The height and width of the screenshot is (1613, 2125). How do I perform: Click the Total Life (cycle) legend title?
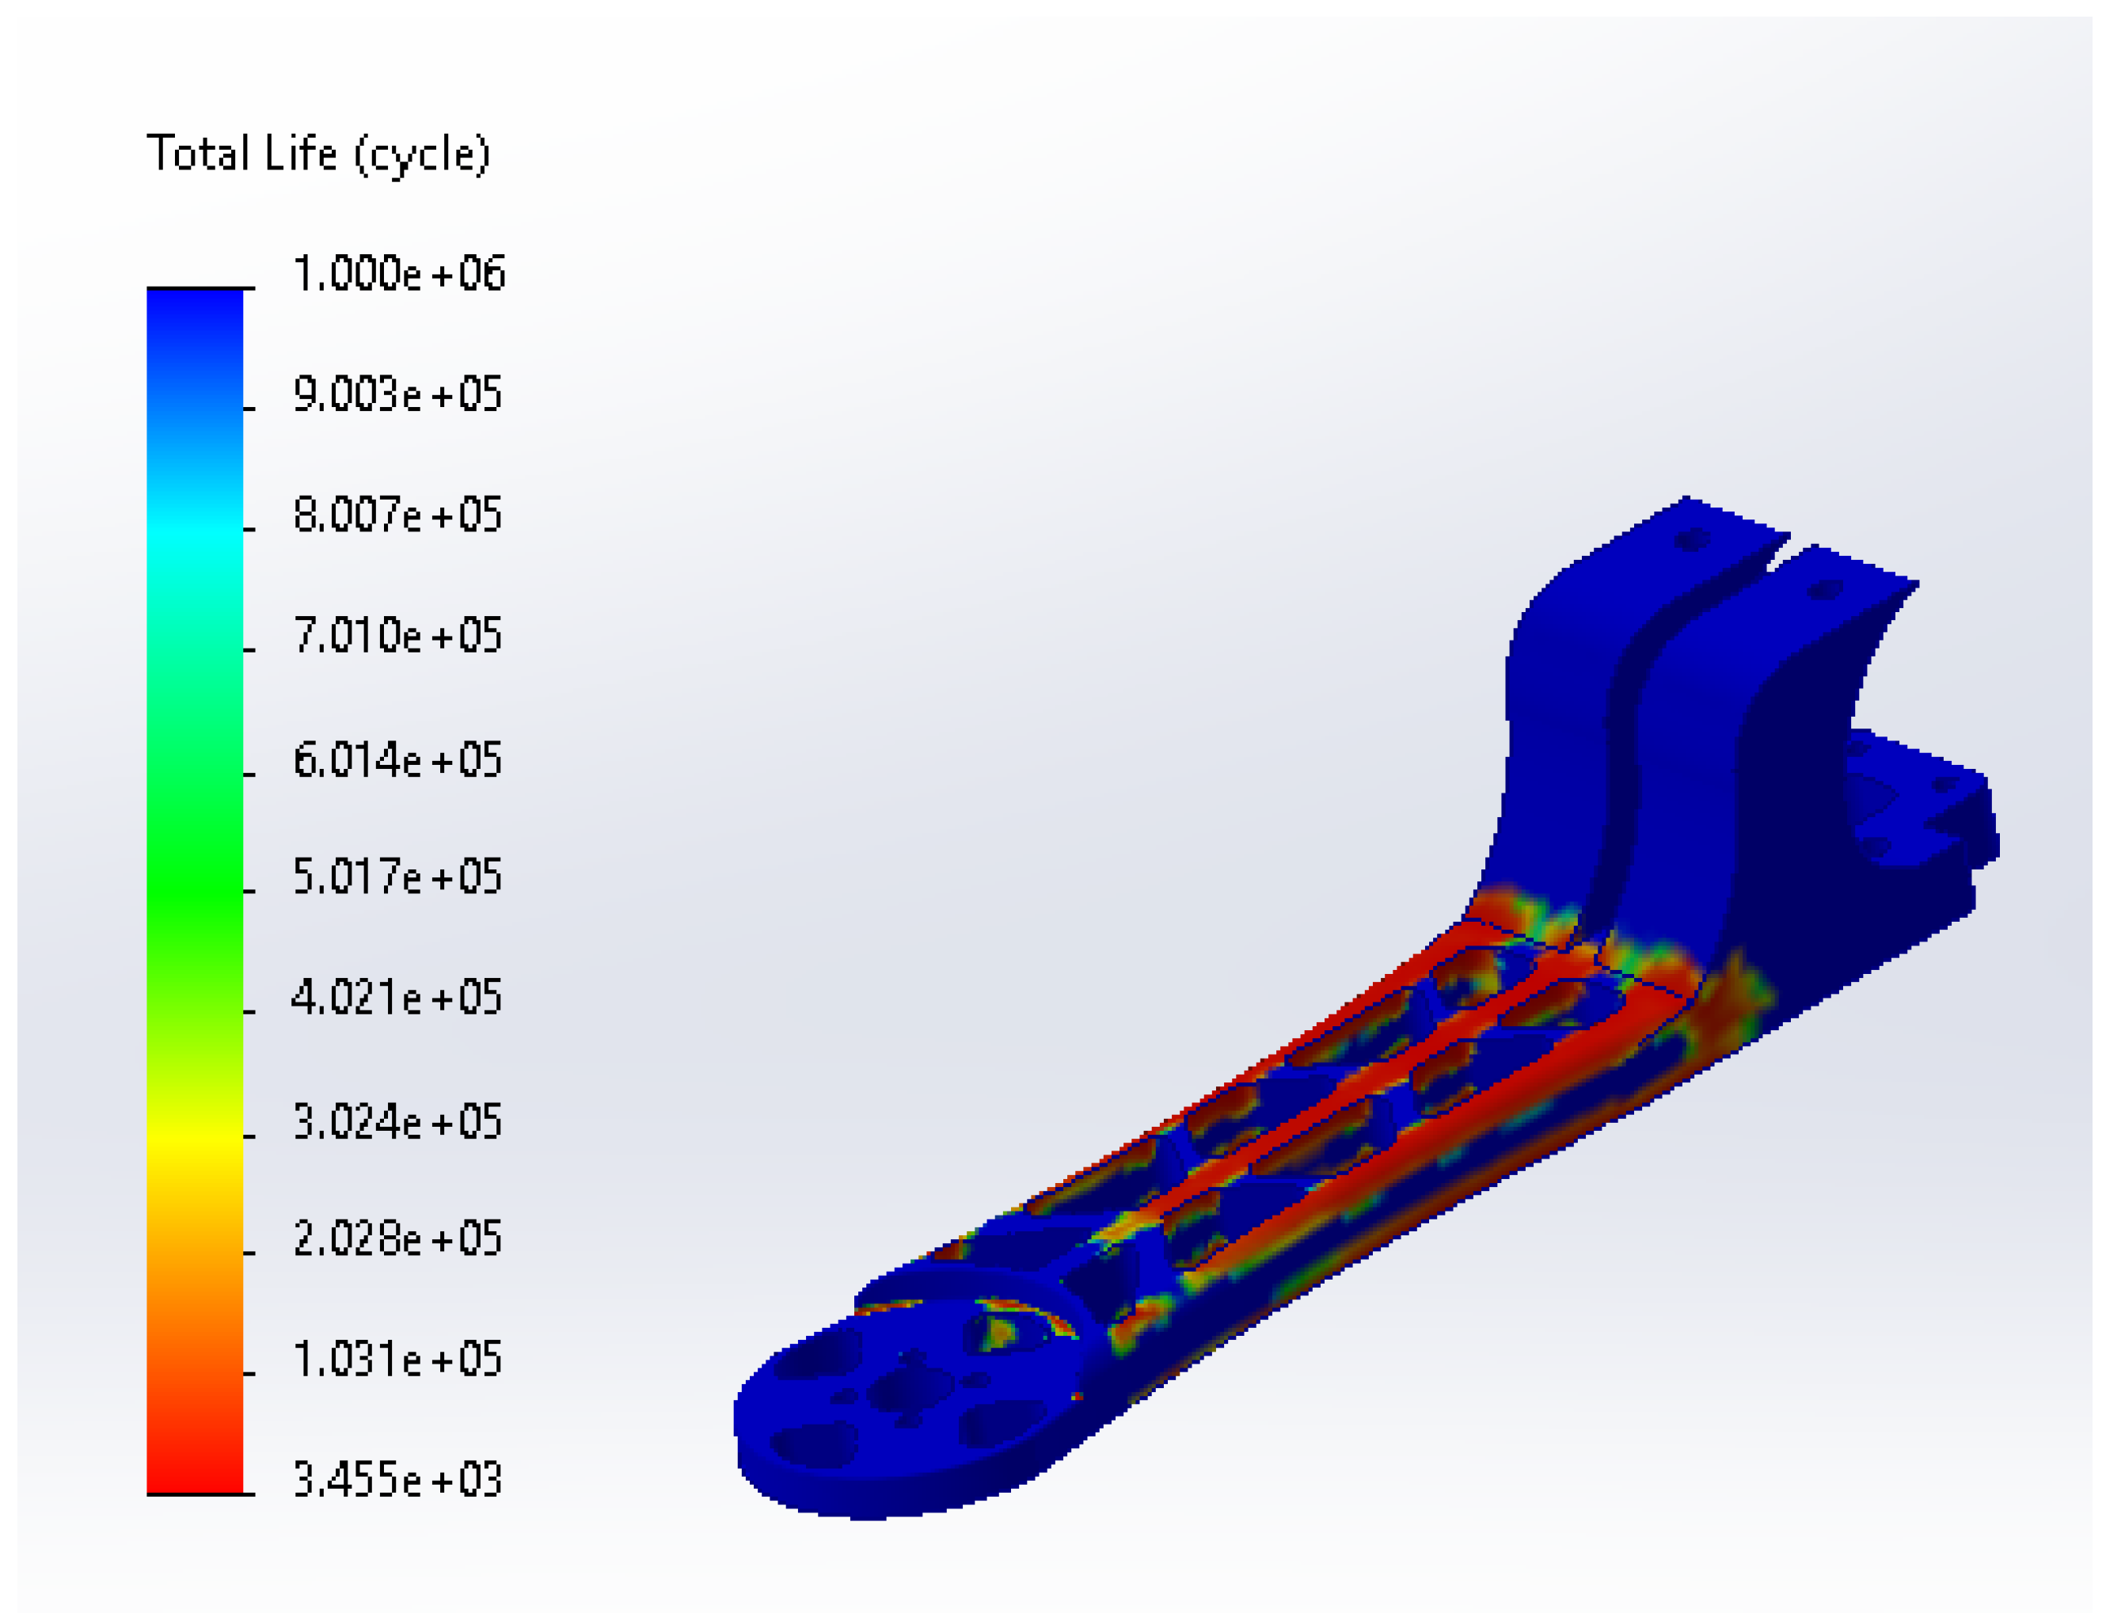click(318, 154)
